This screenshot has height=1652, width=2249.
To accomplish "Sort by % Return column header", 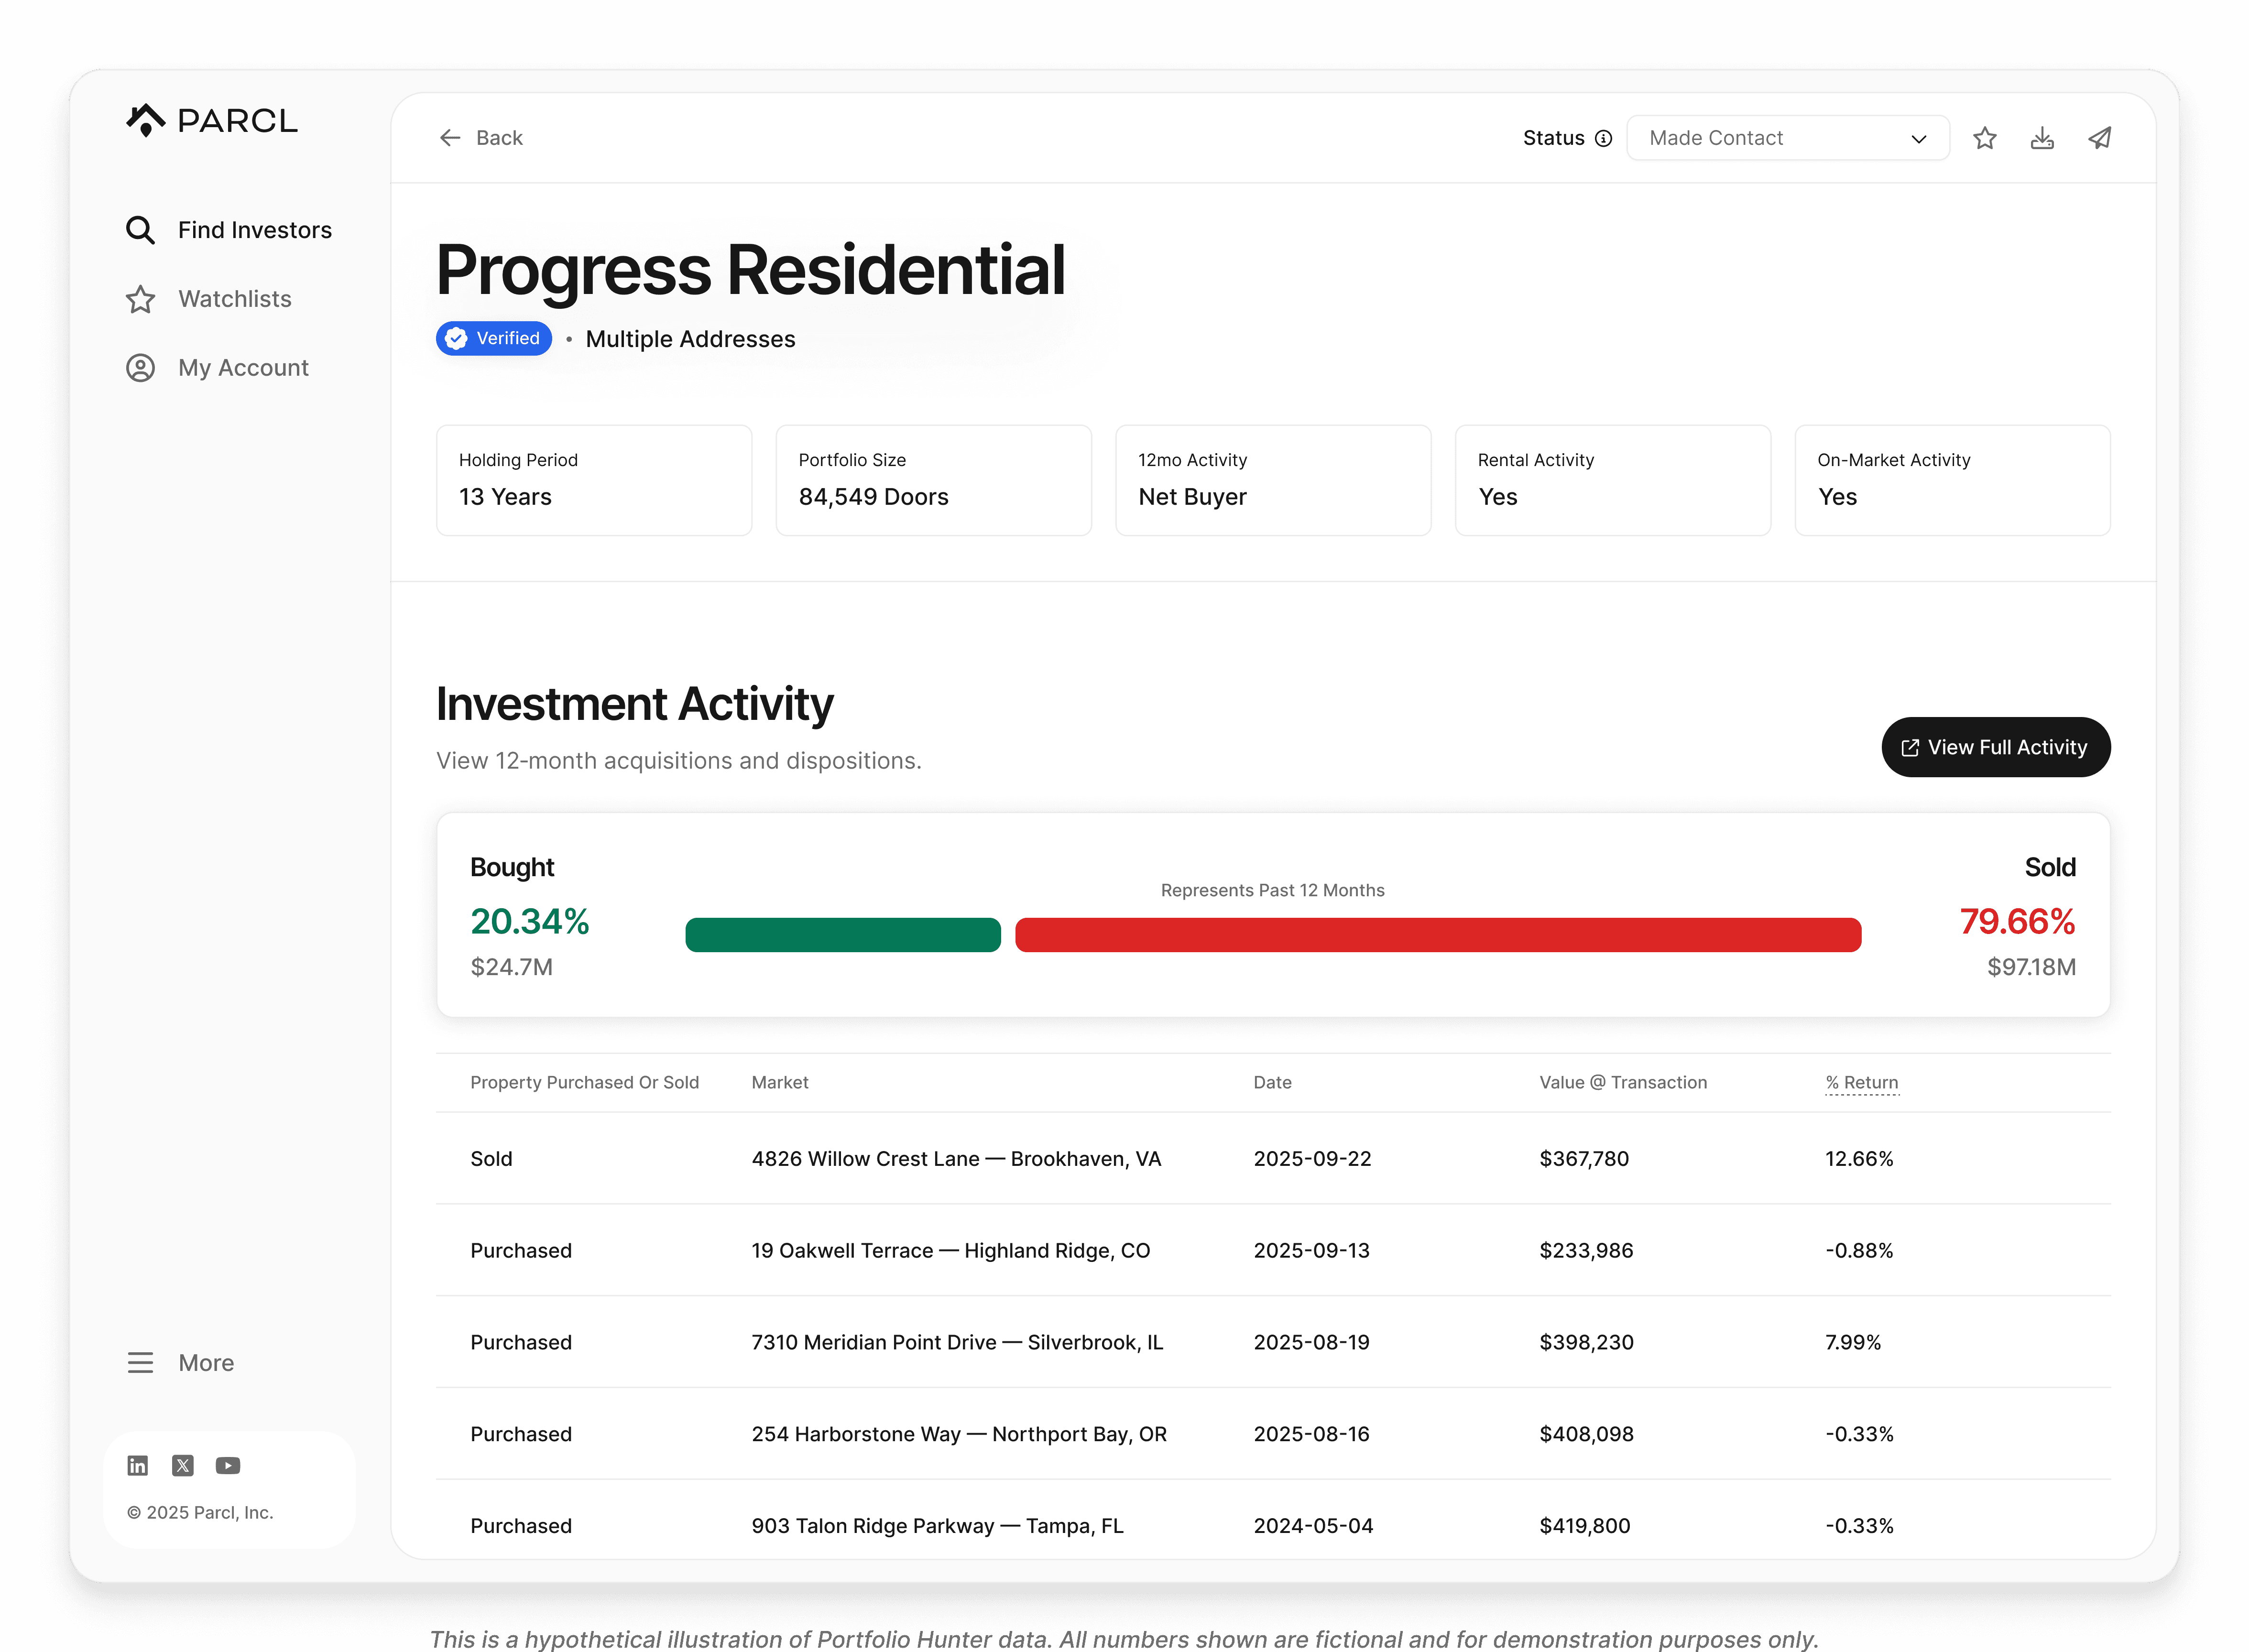I will (1862, 1082).
